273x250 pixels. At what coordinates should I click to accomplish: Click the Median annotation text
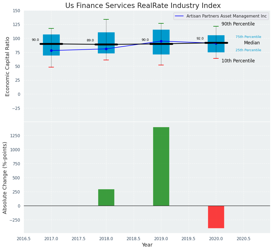(252, 43)
